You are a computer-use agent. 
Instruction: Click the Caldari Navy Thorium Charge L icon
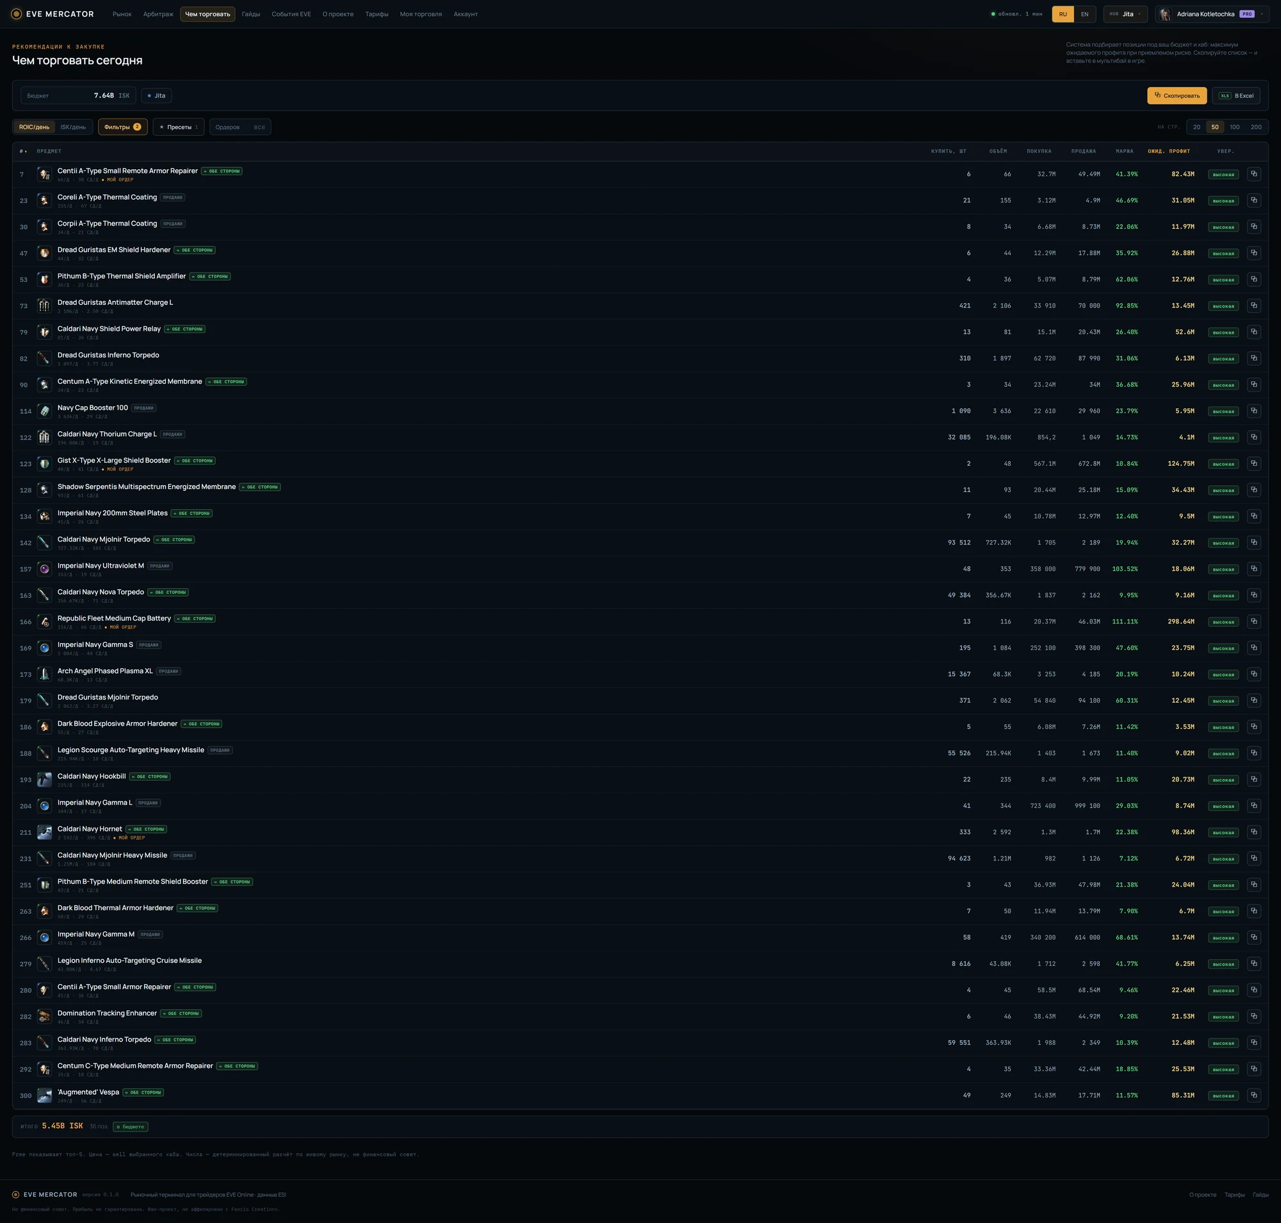point(44,438)
